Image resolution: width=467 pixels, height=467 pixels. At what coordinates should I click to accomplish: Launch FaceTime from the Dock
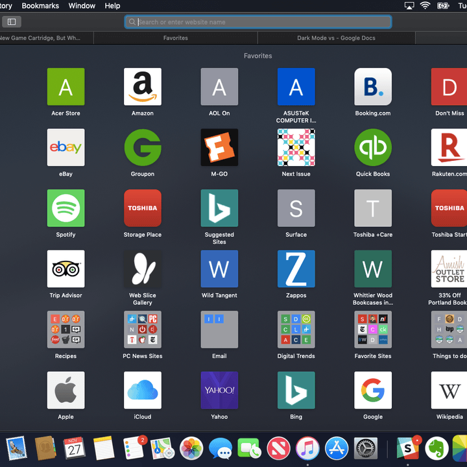(x=249, y=449)
